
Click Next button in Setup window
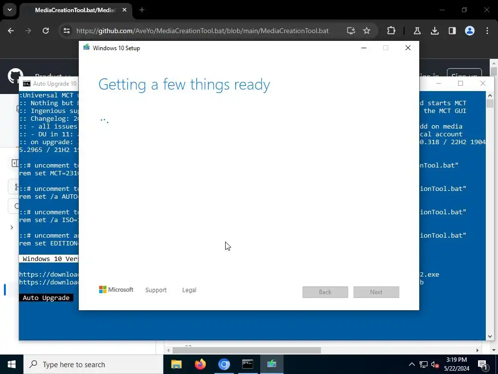pyautogui.click(x=376, y=292)
